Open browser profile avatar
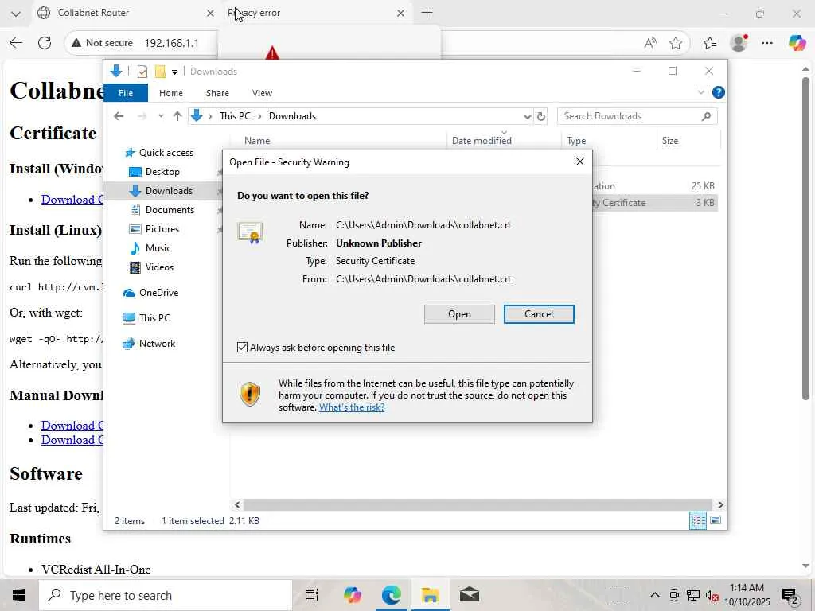This screenshot has height=611, width=815. pos(739,43)
